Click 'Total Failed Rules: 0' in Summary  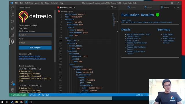pyautogui.click(x=168, y=35)
